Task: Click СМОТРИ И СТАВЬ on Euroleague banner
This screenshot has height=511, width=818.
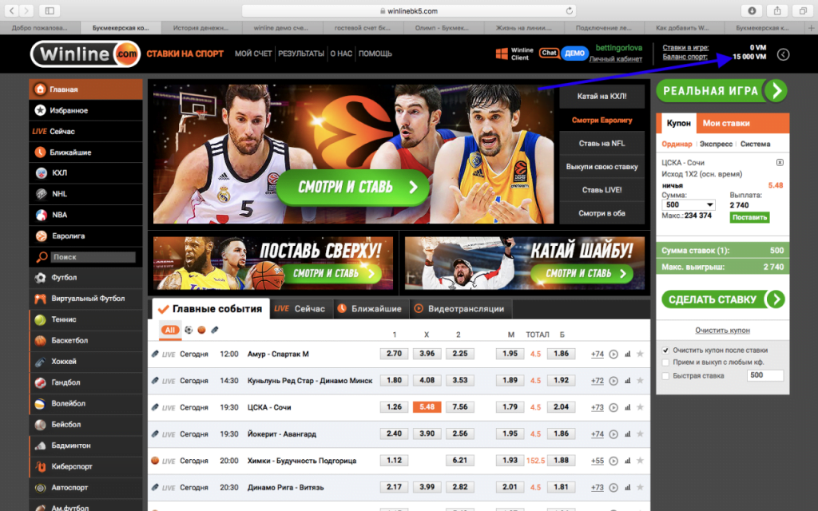Action: (x=353, y=187)
